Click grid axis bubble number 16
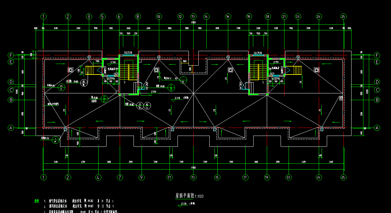391x213 pixels. (x=228, y=16)
